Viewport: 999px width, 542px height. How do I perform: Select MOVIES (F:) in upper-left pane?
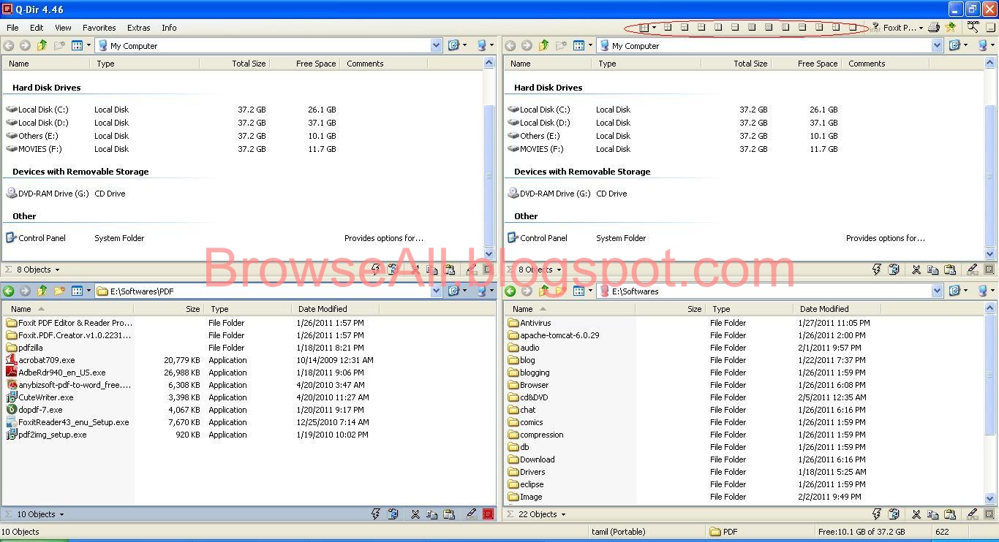tap(34, 149)
